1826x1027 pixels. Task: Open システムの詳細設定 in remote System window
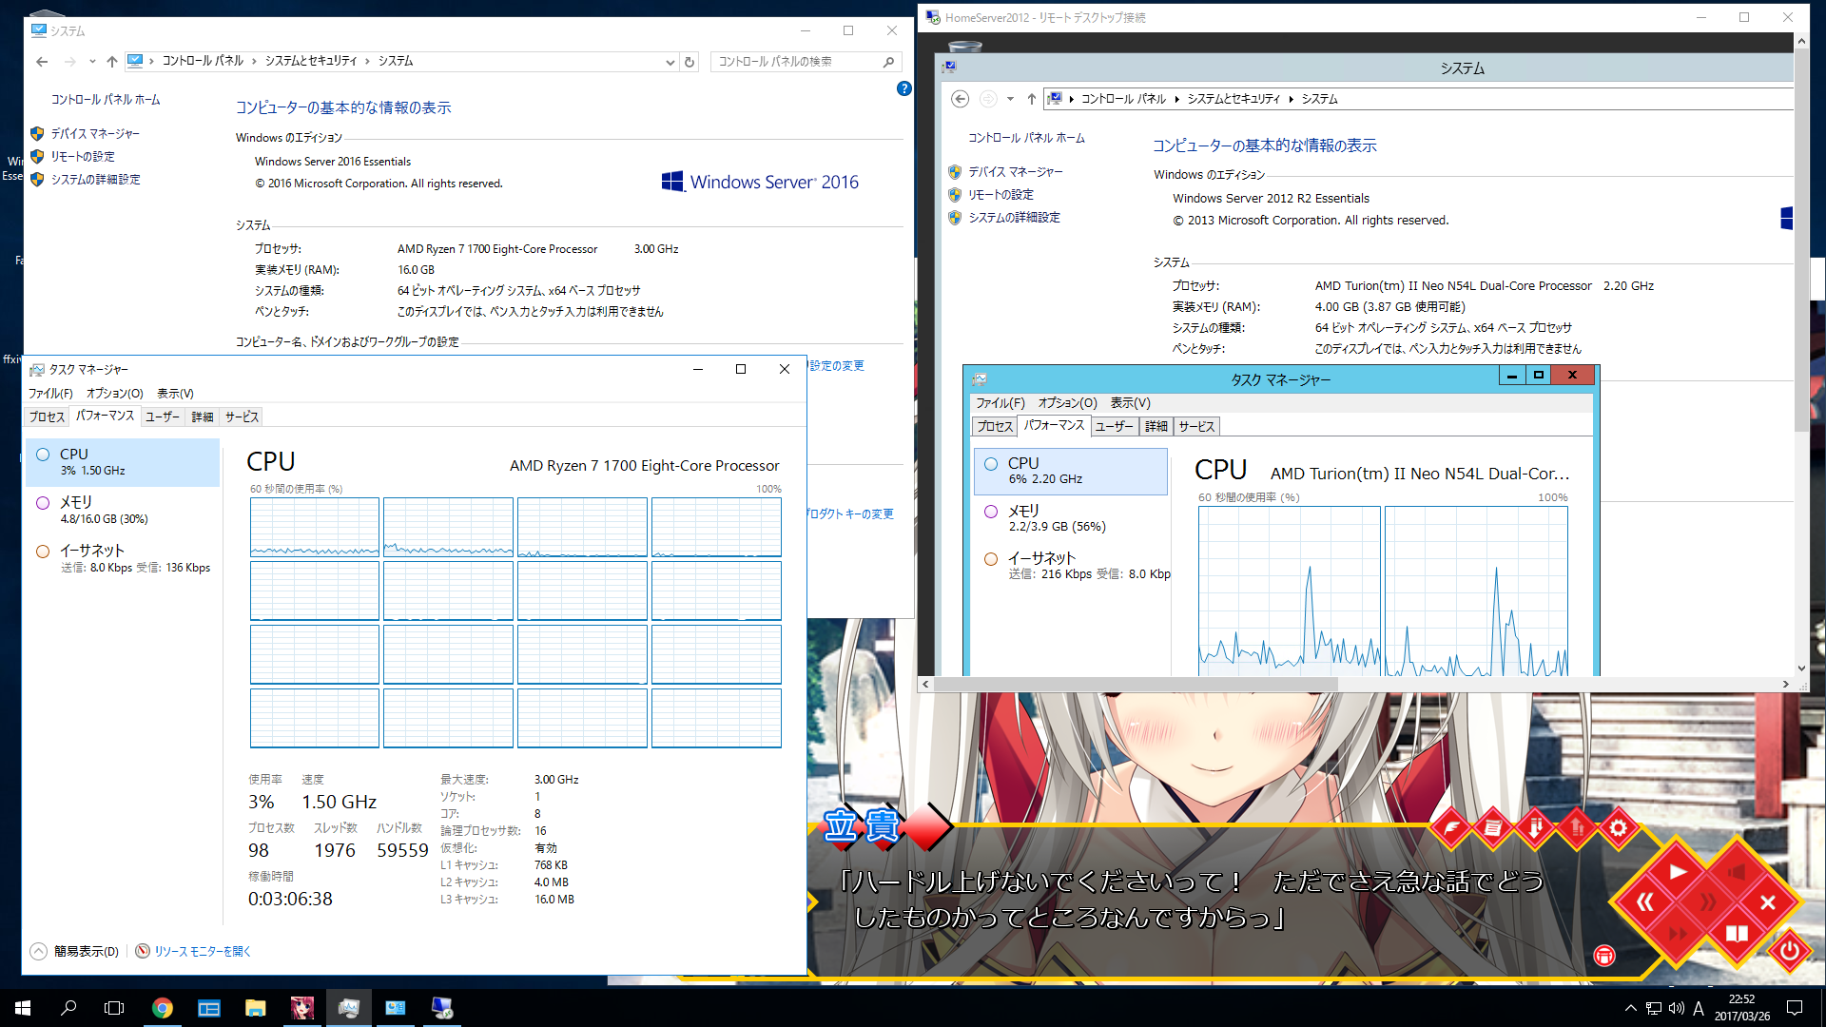[1014, 218]
